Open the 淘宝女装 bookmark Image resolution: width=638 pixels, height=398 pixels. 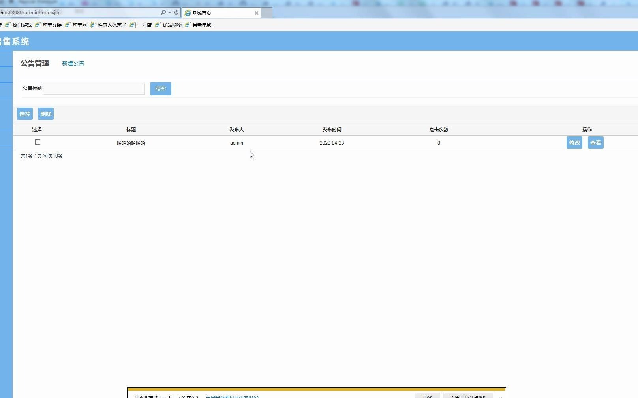coord(49,25)
